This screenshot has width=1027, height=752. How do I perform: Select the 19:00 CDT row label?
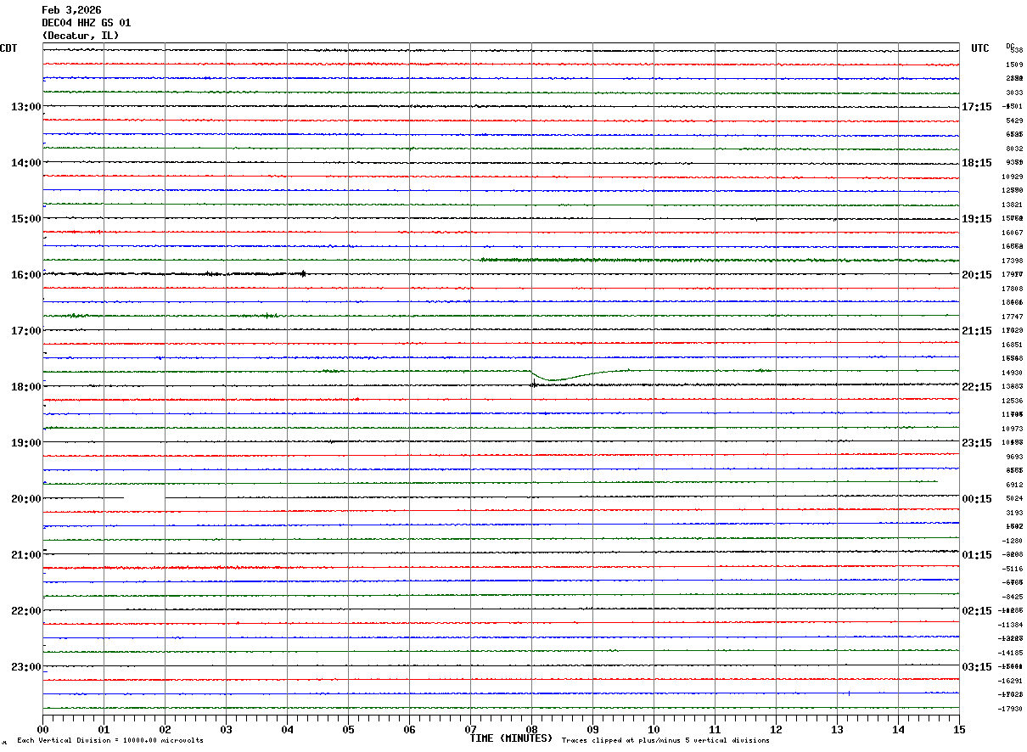pos(25,443)
